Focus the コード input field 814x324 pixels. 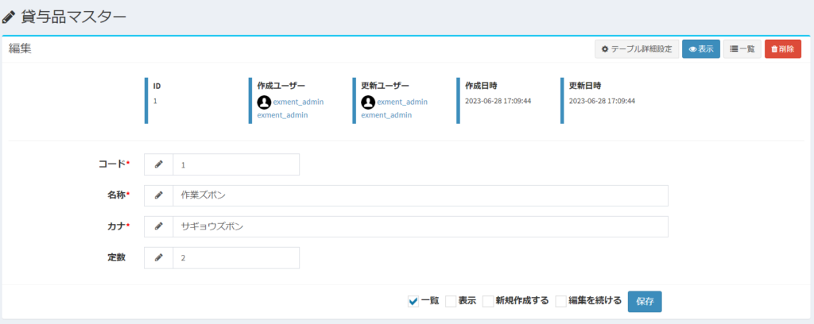tap(236, 164)
